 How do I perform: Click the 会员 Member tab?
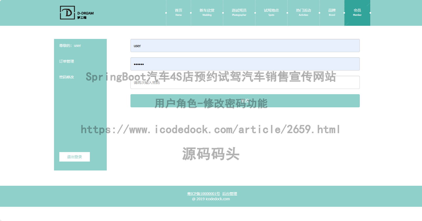tap(357, 12)
